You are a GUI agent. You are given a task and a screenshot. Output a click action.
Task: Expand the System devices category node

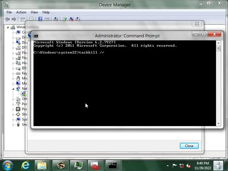coord(13,120)
